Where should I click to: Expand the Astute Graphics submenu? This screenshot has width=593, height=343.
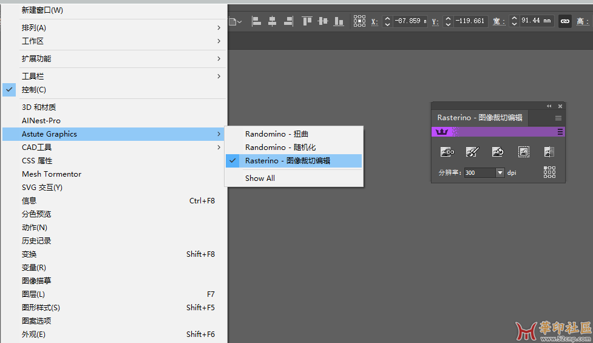click(114, 134)
